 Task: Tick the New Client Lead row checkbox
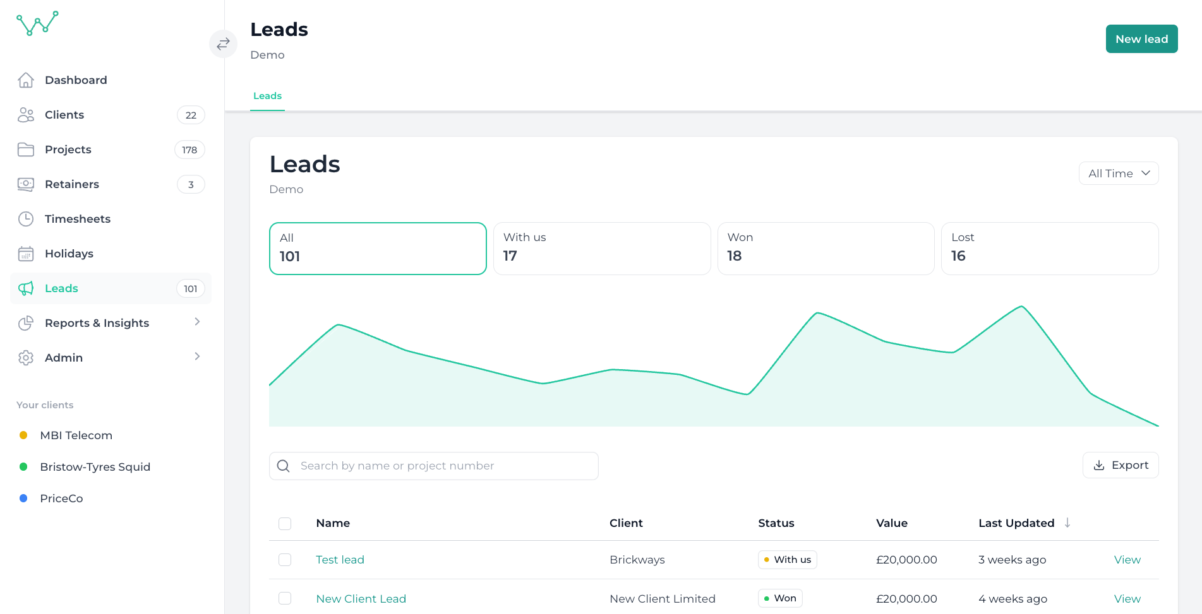point(285,598)
